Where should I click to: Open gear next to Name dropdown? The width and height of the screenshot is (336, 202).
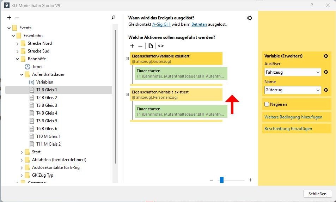click(x=326, y=90)
